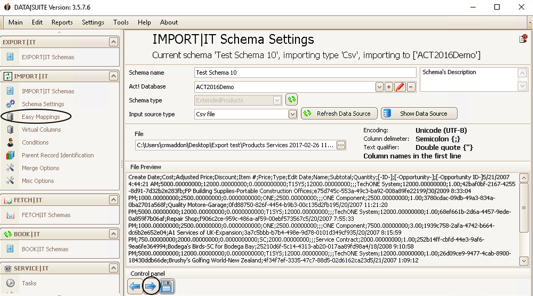Save schema with floppy disk icon
The height and width of the screenshot is (296, 533).
(x=166, y=286)
